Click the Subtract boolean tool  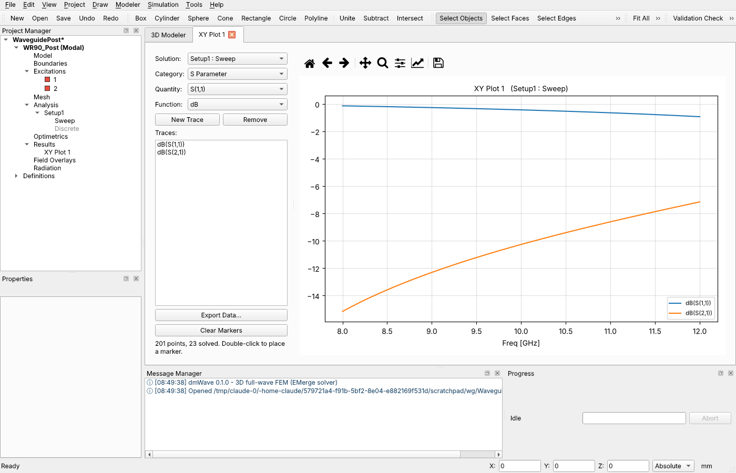(376, 18)
